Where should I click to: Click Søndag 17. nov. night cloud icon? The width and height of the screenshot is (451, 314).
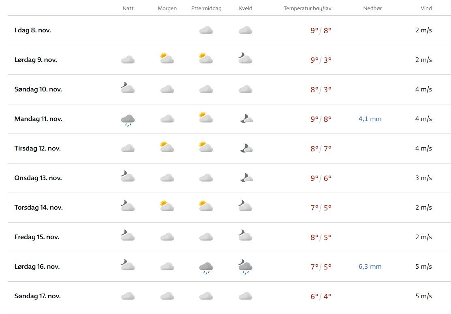pyautogui.click(x=128, y=296)
